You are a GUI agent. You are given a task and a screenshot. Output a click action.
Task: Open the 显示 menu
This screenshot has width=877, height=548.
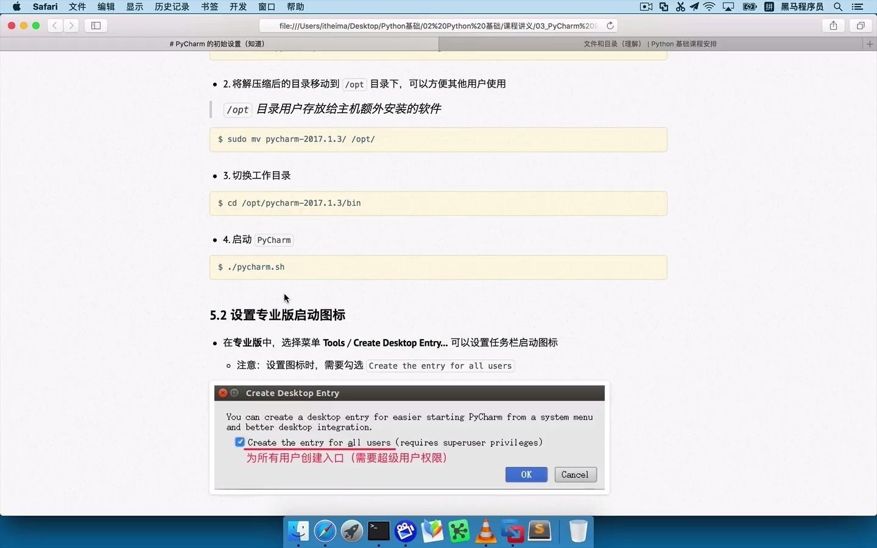135,7
